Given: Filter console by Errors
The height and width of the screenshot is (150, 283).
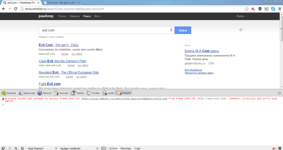Looking at the screenshot, I should click(113, 148).
